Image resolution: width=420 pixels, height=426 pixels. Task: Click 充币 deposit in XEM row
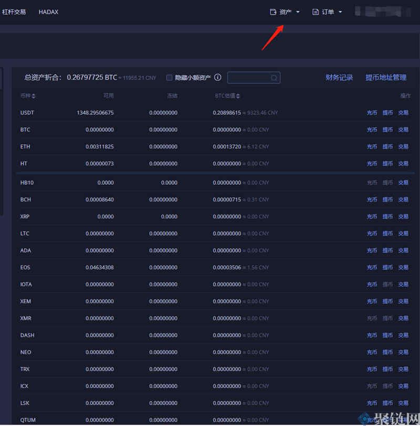tap(372, 302)
